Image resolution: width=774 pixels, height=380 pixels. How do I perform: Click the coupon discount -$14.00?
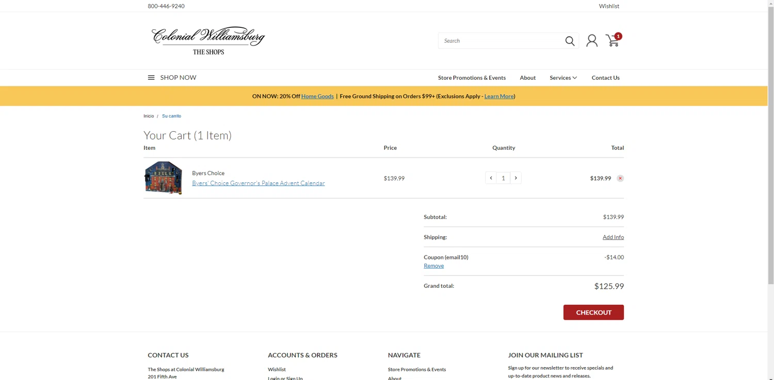pyautogui.click(x=614, y=257)
